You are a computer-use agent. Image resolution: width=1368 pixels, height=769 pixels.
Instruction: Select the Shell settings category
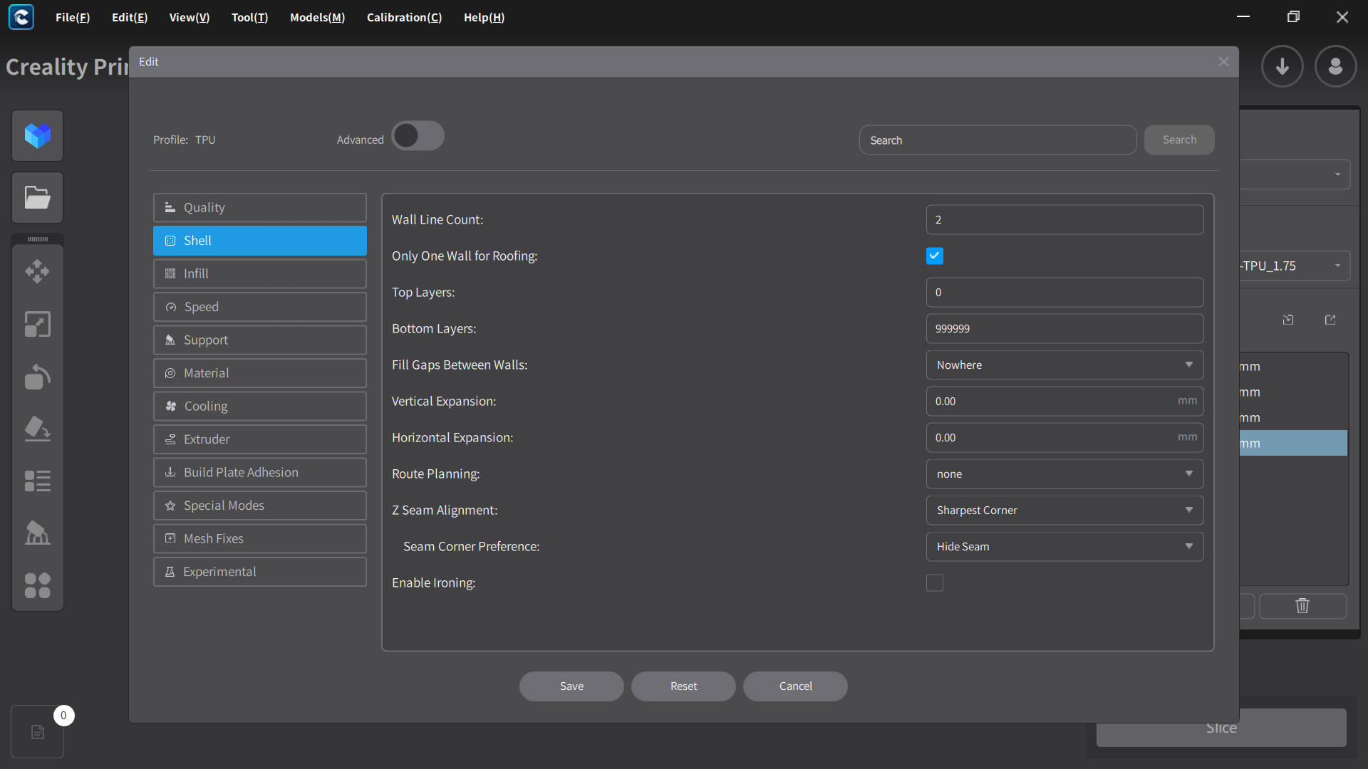tap(260, 241)
